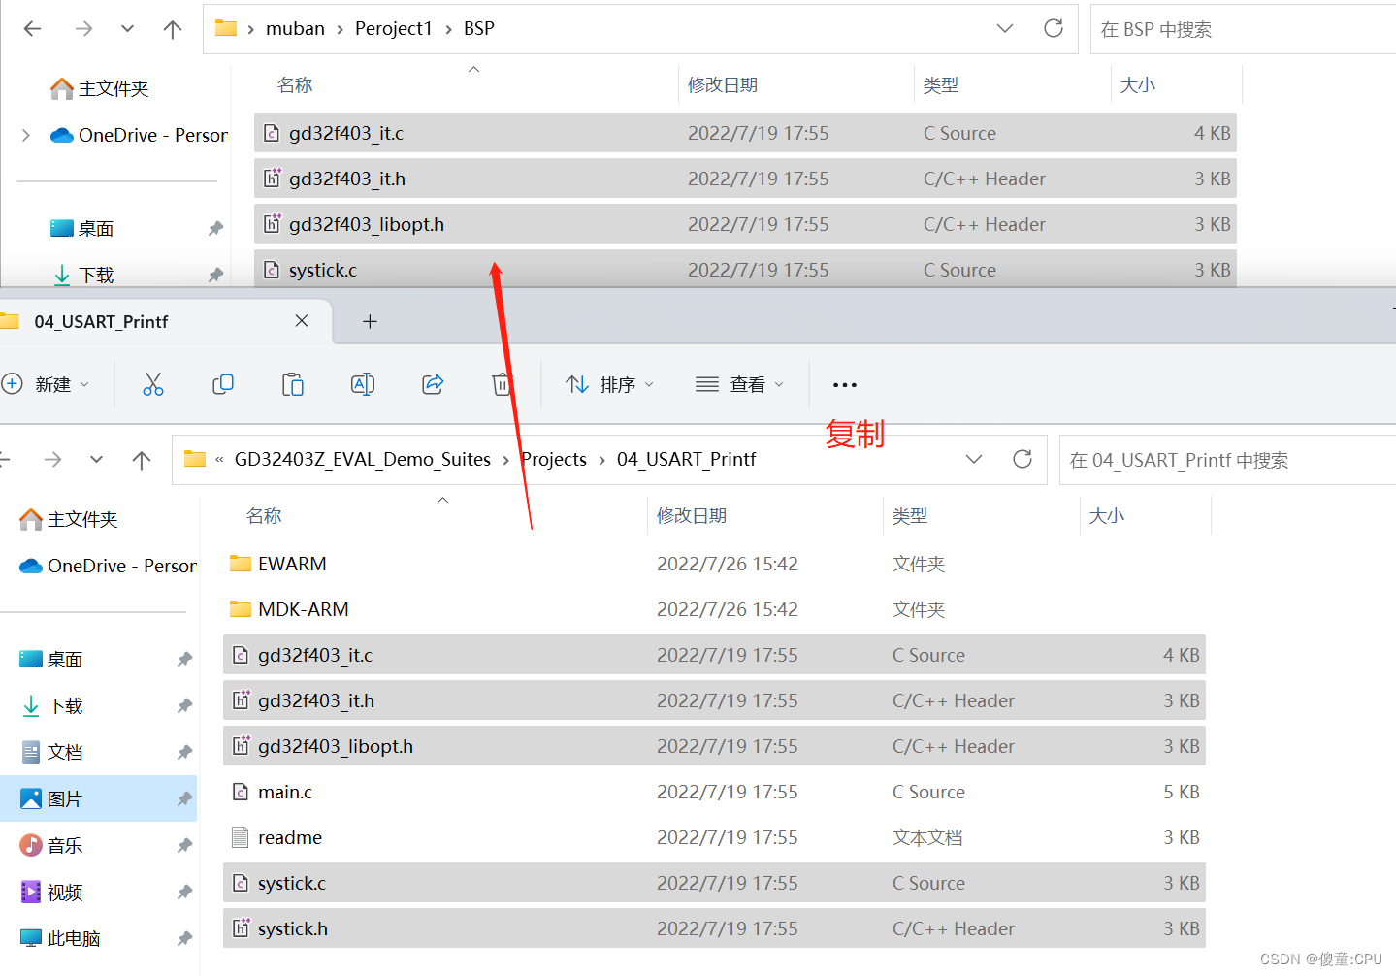Open recent locations dropdown in BSP window
Image resolution: width=1396 pixels, height=976 pixels.
pos(127,29)
